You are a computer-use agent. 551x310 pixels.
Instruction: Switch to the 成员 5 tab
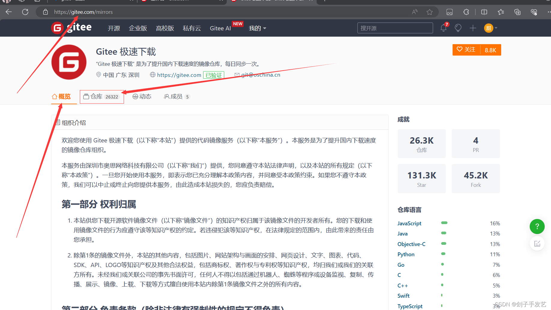coord(177,96)
